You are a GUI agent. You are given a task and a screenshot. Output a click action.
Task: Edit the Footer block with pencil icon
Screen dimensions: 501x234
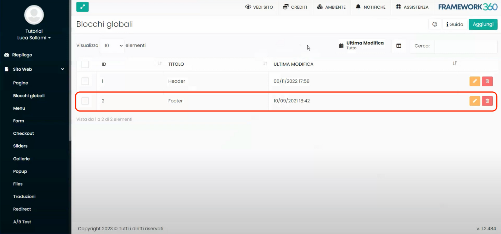tap(475, 101)
